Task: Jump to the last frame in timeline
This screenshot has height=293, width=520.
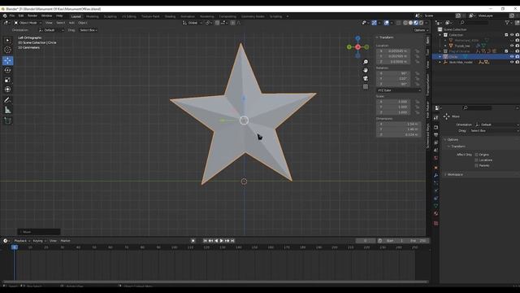Action: click(232, 241)
